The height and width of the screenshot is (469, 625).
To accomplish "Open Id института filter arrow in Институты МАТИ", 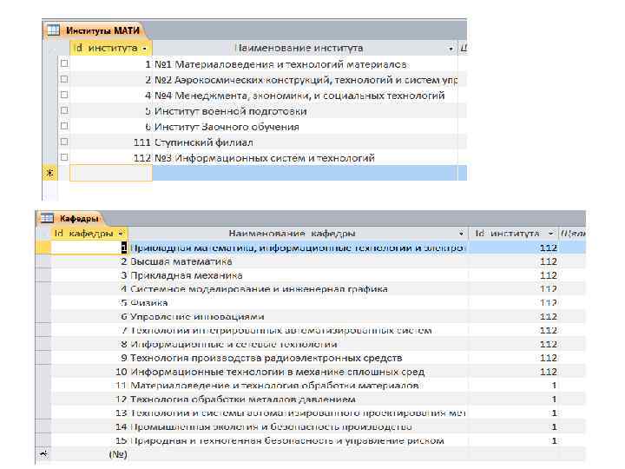I will (x=145, y=49).
